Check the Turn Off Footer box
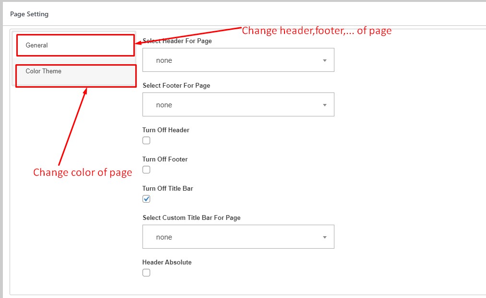 coord(146,170)
